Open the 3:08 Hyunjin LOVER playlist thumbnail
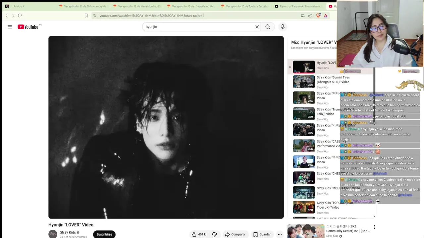Image resolution: width=424 pixels, height=238 pixels. [x=304, y=67]
